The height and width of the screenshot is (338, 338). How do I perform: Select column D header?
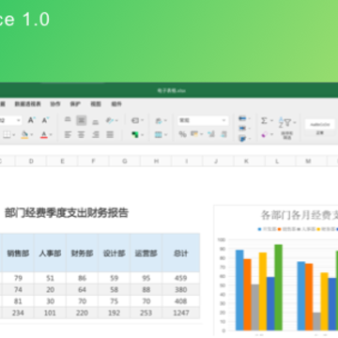(x=31, y=161)
